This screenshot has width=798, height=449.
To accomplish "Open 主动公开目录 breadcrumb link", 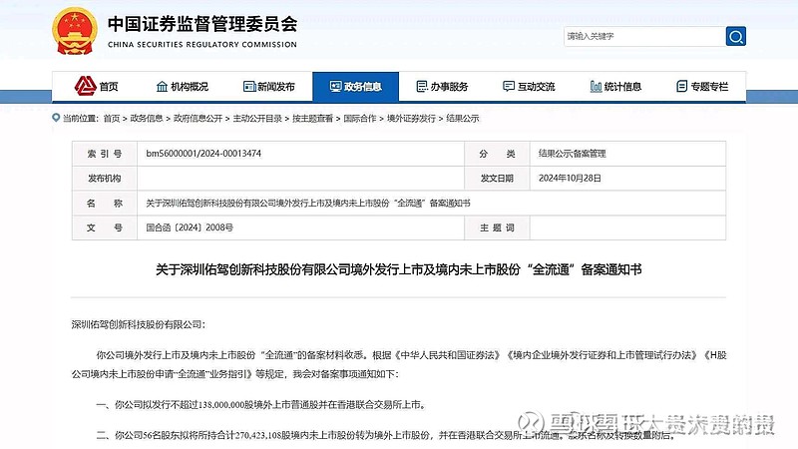I will point(257,118).
